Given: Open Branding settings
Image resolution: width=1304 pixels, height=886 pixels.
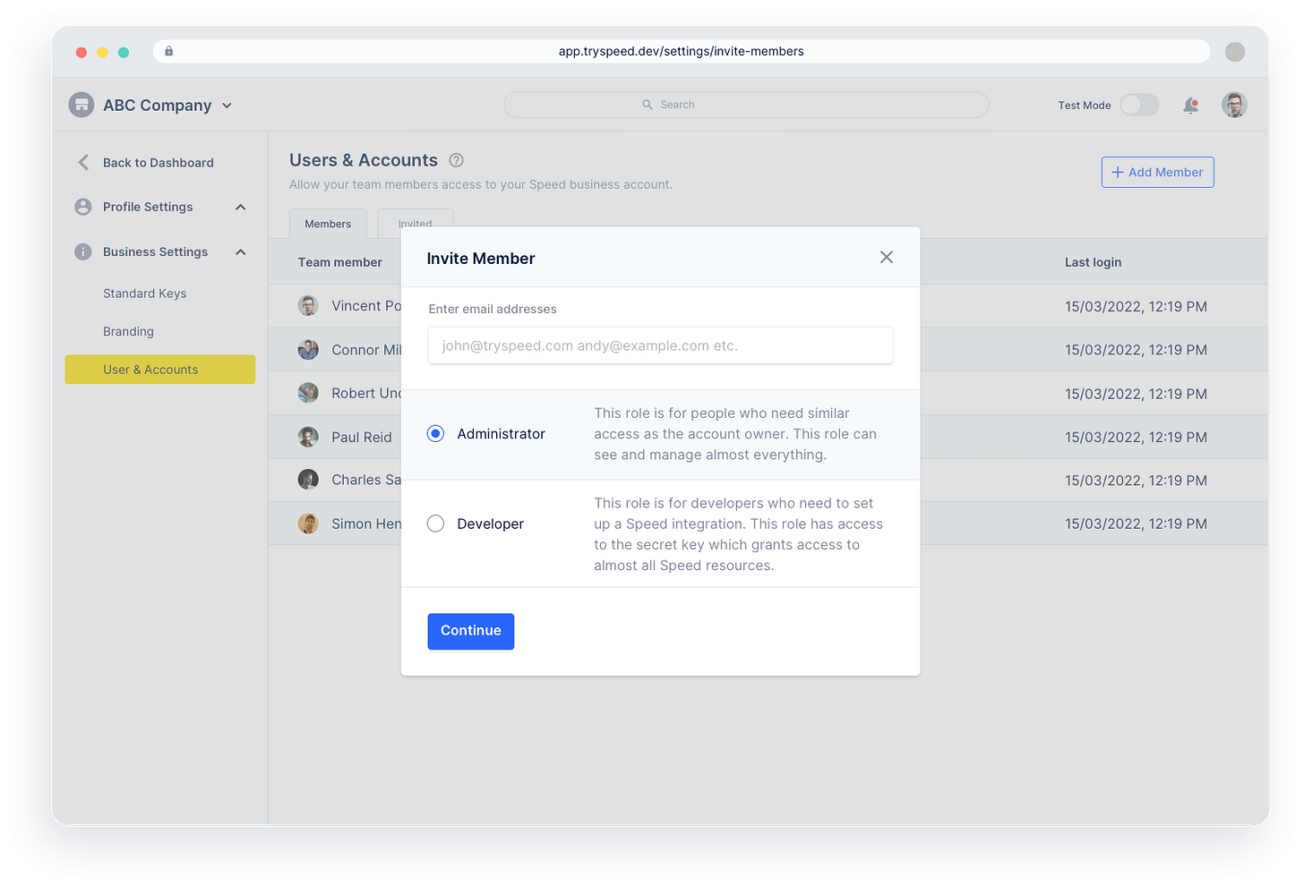Looking at the screenshot, I should tap(128, 331).
